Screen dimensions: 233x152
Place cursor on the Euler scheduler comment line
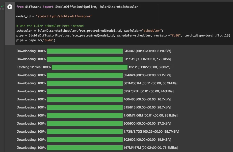(x=50, y=26)
